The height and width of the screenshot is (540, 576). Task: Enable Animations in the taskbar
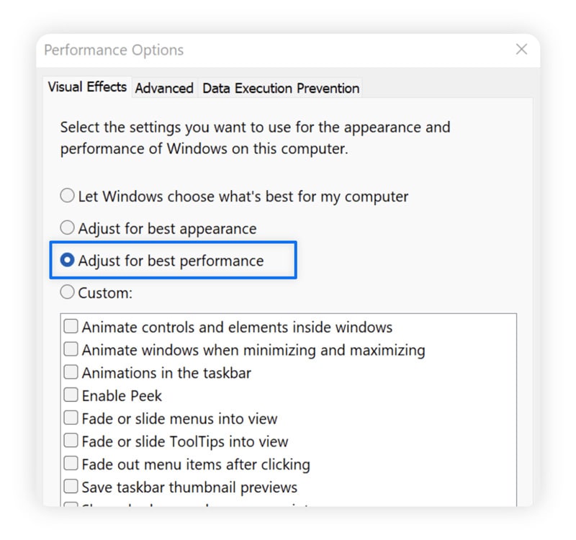[71, 372]
